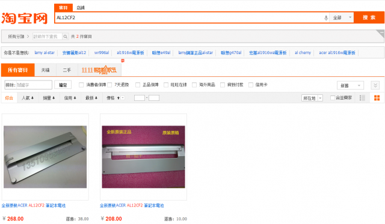Click the category search input

click(x=48, y=37)
